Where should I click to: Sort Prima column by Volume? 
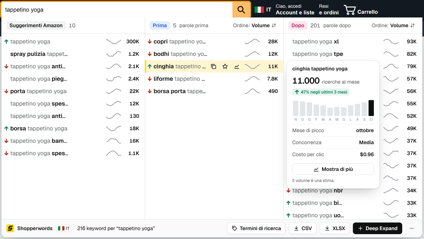[x=255, y=25]
